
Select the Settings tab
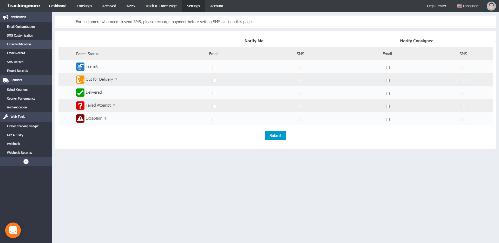pyautogui.click(x=193, y=6)
